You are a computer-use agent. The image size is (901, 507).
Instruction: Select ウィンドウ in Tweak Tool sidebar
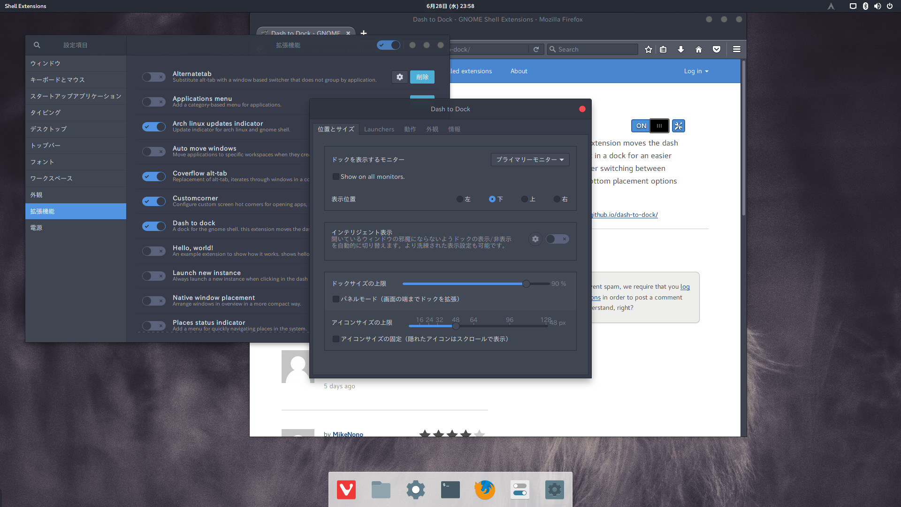tap(76, 63)
